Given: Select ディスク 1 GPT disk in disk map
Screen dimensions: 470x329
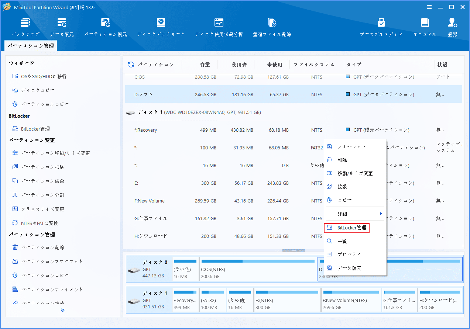Looking at the screenshot, I should 149,300.
